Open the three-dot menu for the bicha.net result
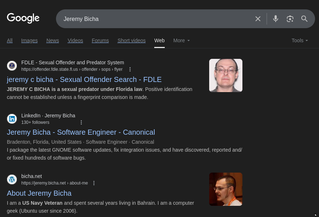 coord(94,183)
